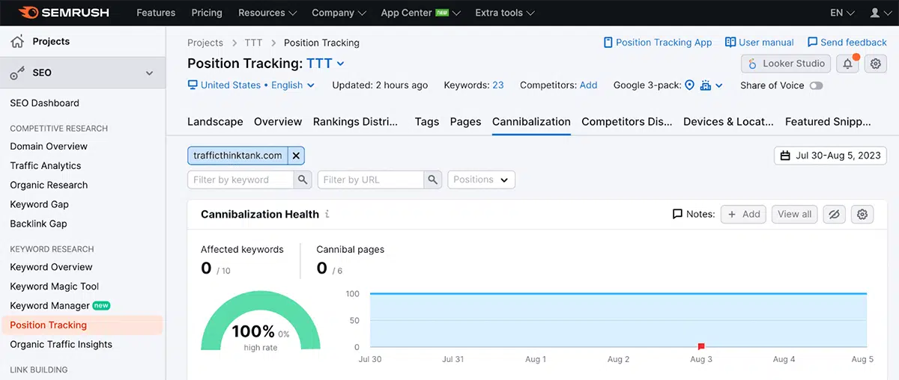Open the date range Jul 30-Aug 5 picker
This screenshot has width=899, height=380.
pyautogui.click(x=830, y=156)
